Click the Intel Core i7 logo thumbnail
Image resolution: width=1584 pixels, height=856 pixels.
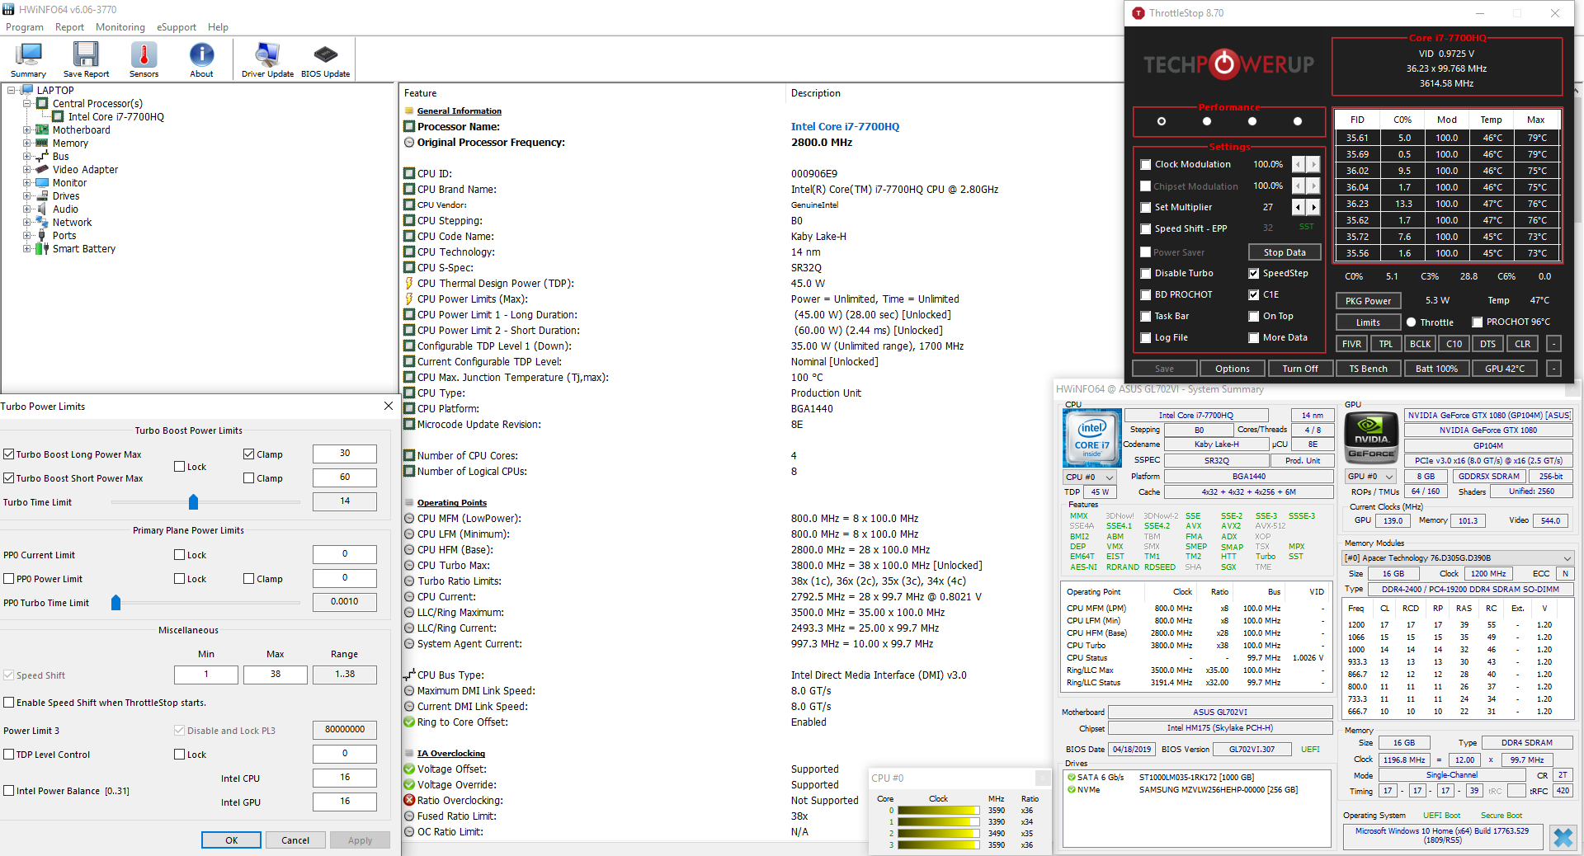[x=1091, y=438]
